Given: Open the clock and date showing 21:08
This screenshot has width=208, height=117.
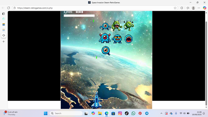Looking at the screenshot, I should [x=197, y=113].
